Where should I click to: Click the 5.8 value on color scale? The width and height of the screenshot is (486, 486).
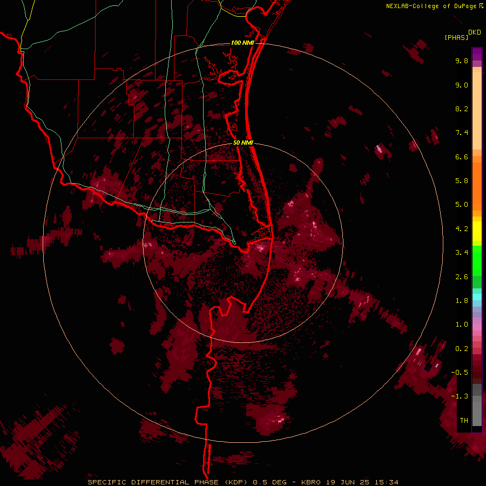[x=462, y=181]
